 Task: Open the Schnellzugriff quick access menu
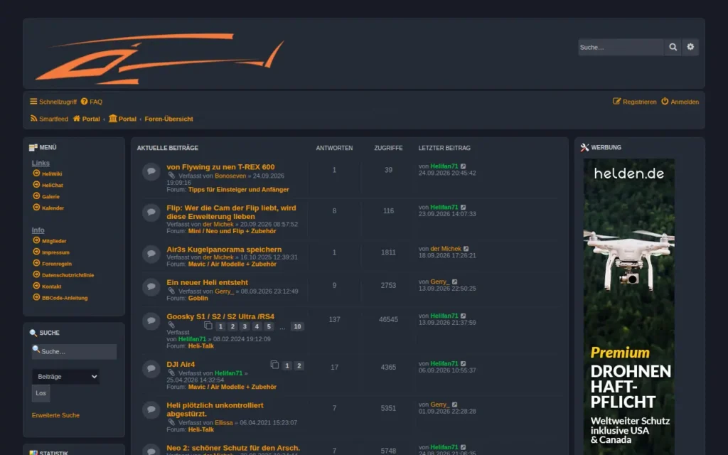click(53, 102)
